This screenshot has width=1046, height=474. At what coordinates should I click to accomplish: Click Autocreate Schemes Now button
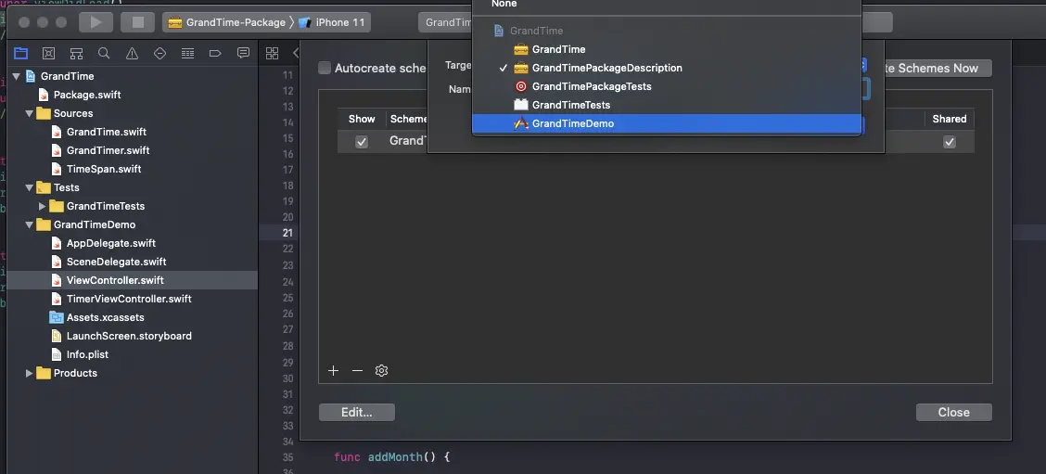938,68
